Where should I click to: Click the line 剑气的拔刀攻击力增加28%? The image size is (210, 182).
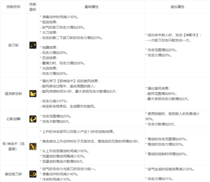[x=63, y=27]
